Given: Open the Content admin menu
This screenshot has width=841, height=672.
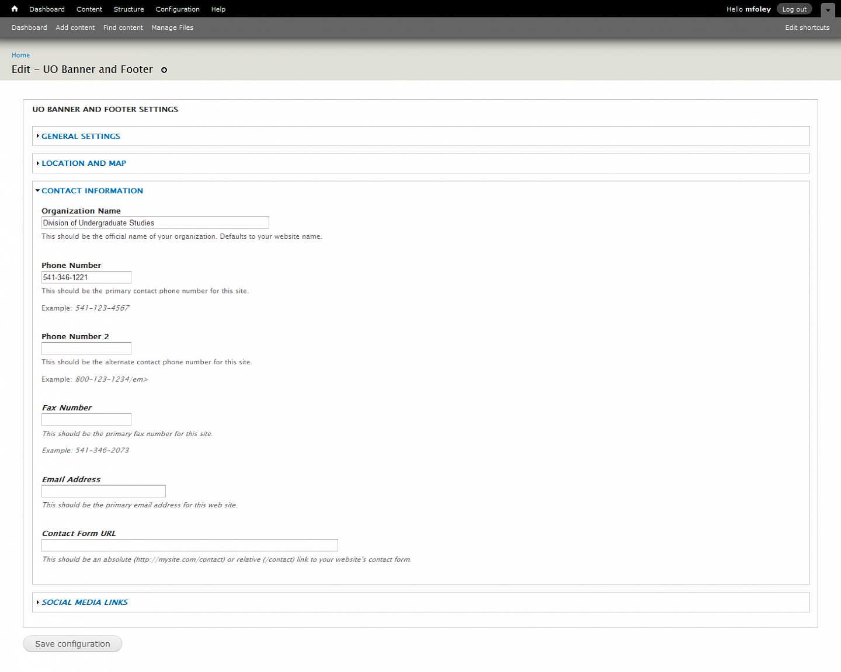Looking at the screenshot, I should pos(89,9).
